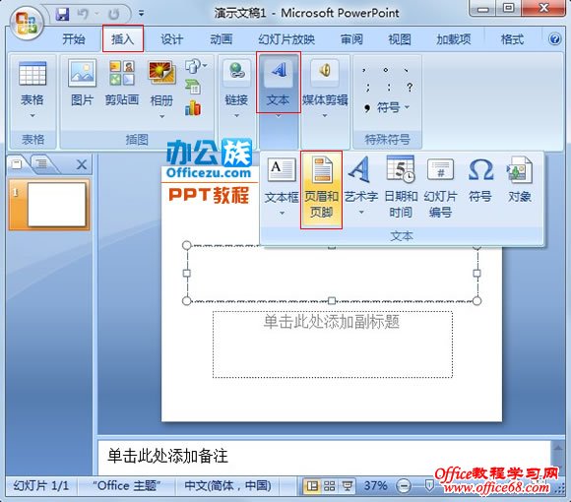571x502 pixels.
Task: Insert symbol via Omega 符号 icon
Action: [480, 180]
